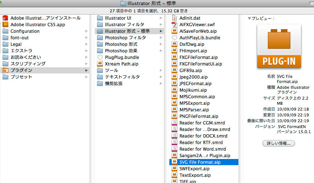Expand the テキストフィルタ folder arrow
The width and height of the screenshot is (314, 183).
[161, 77]
